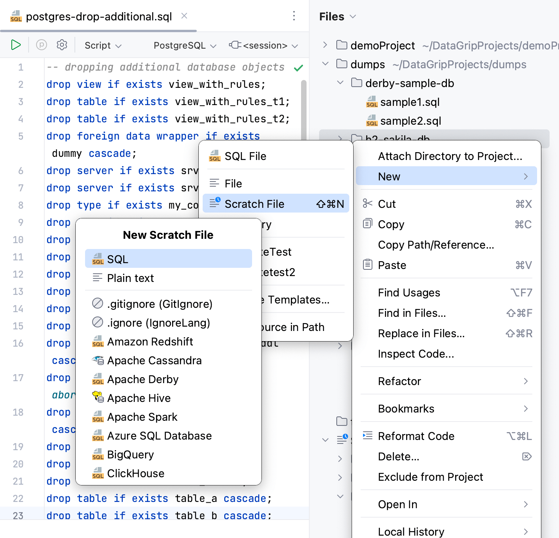Click the green inspections checkmark
559x538 pixels.
click(x=298, y=67)
